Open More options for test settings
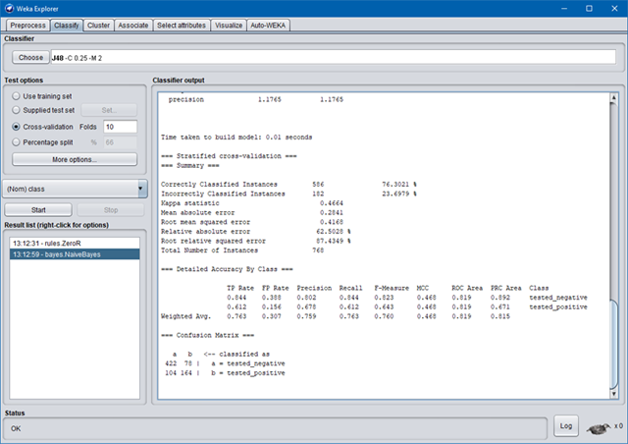 75,159
